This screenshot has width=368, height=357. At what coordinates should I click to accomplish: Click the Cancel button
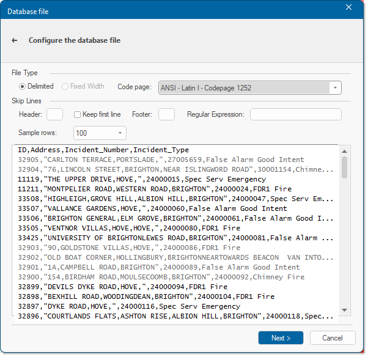click(x=333, y=338)
